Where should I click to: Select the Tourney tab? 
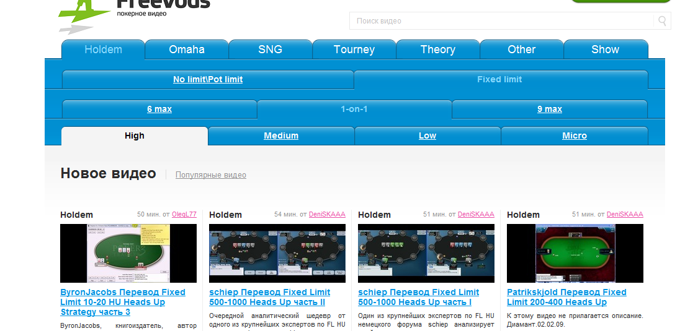354,49
